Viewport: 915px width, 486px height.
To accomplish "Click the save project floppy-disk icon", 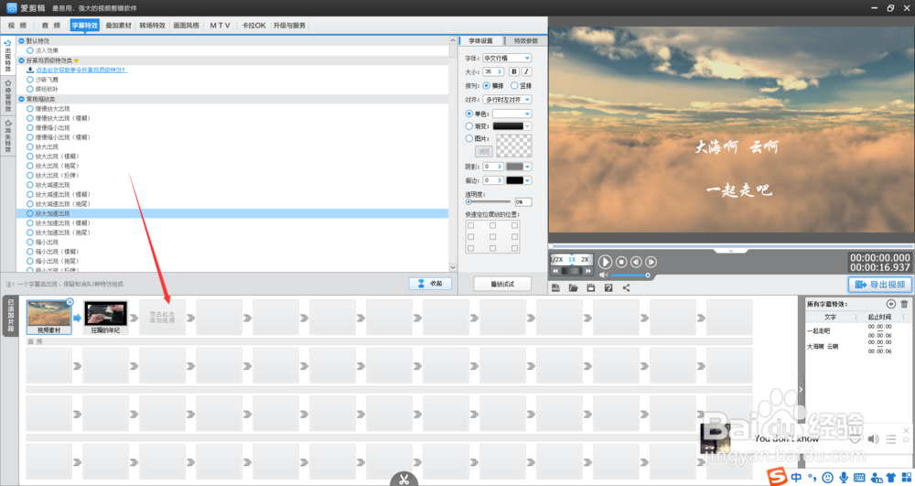I will coord(590,287).
